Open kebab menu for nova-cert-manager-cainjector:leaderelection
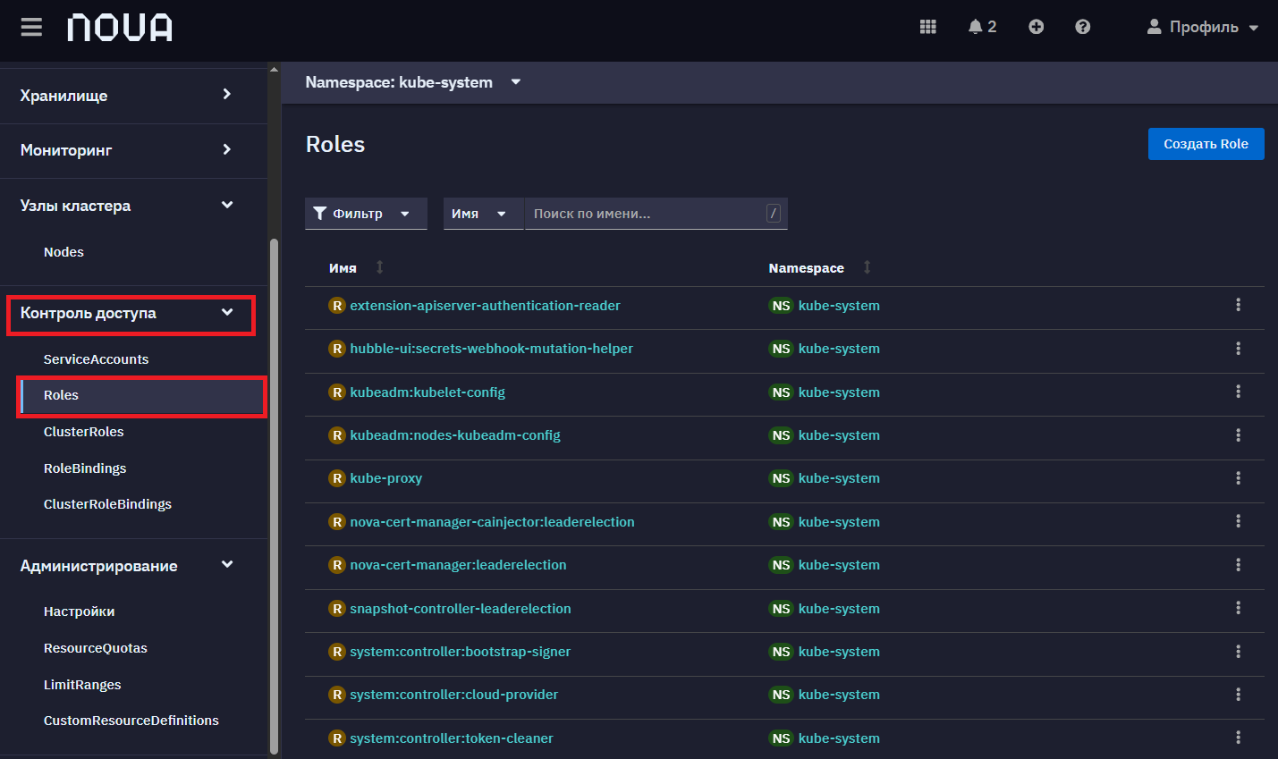Image resolution: width=1278 pixels, height=759 pixels. pyautogui.click(x=1238, y=521)
